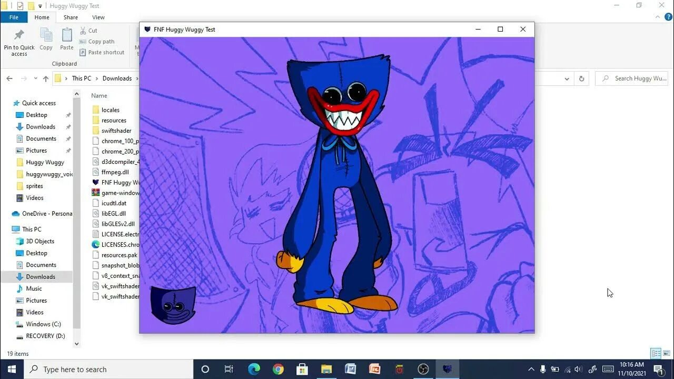Click Huggy Wuggy face icon in game

(x=173, y=305)
